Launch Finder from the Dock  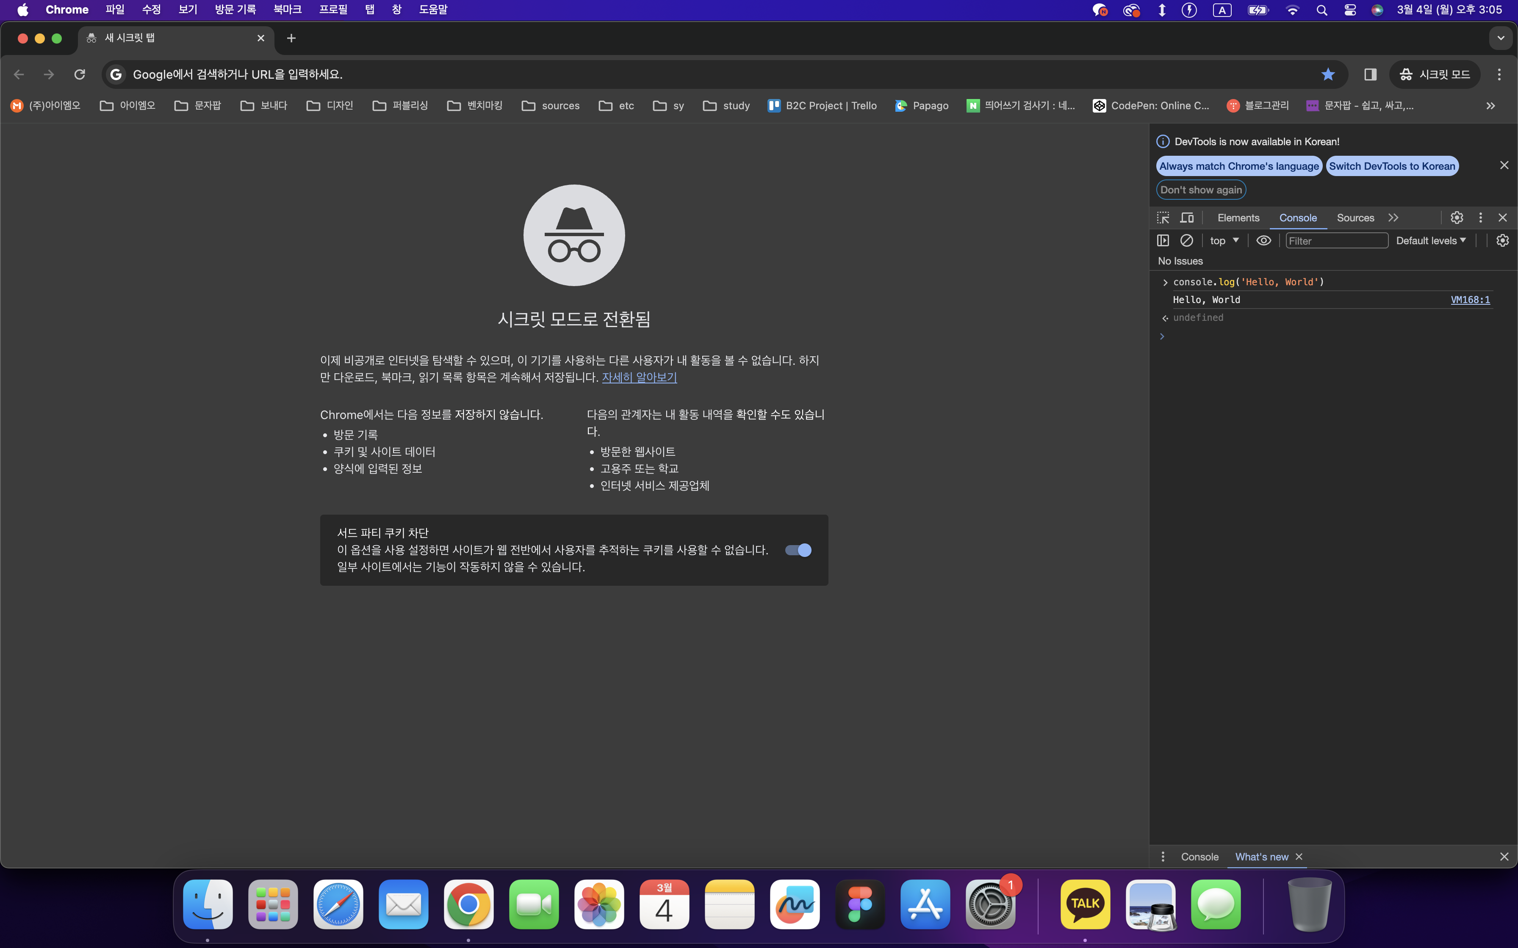[208, 904]
